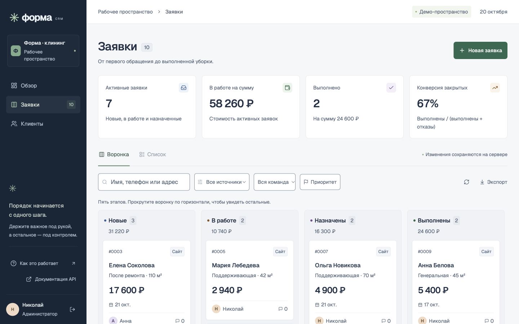Click the Новая заявка button

pos(480,50)
